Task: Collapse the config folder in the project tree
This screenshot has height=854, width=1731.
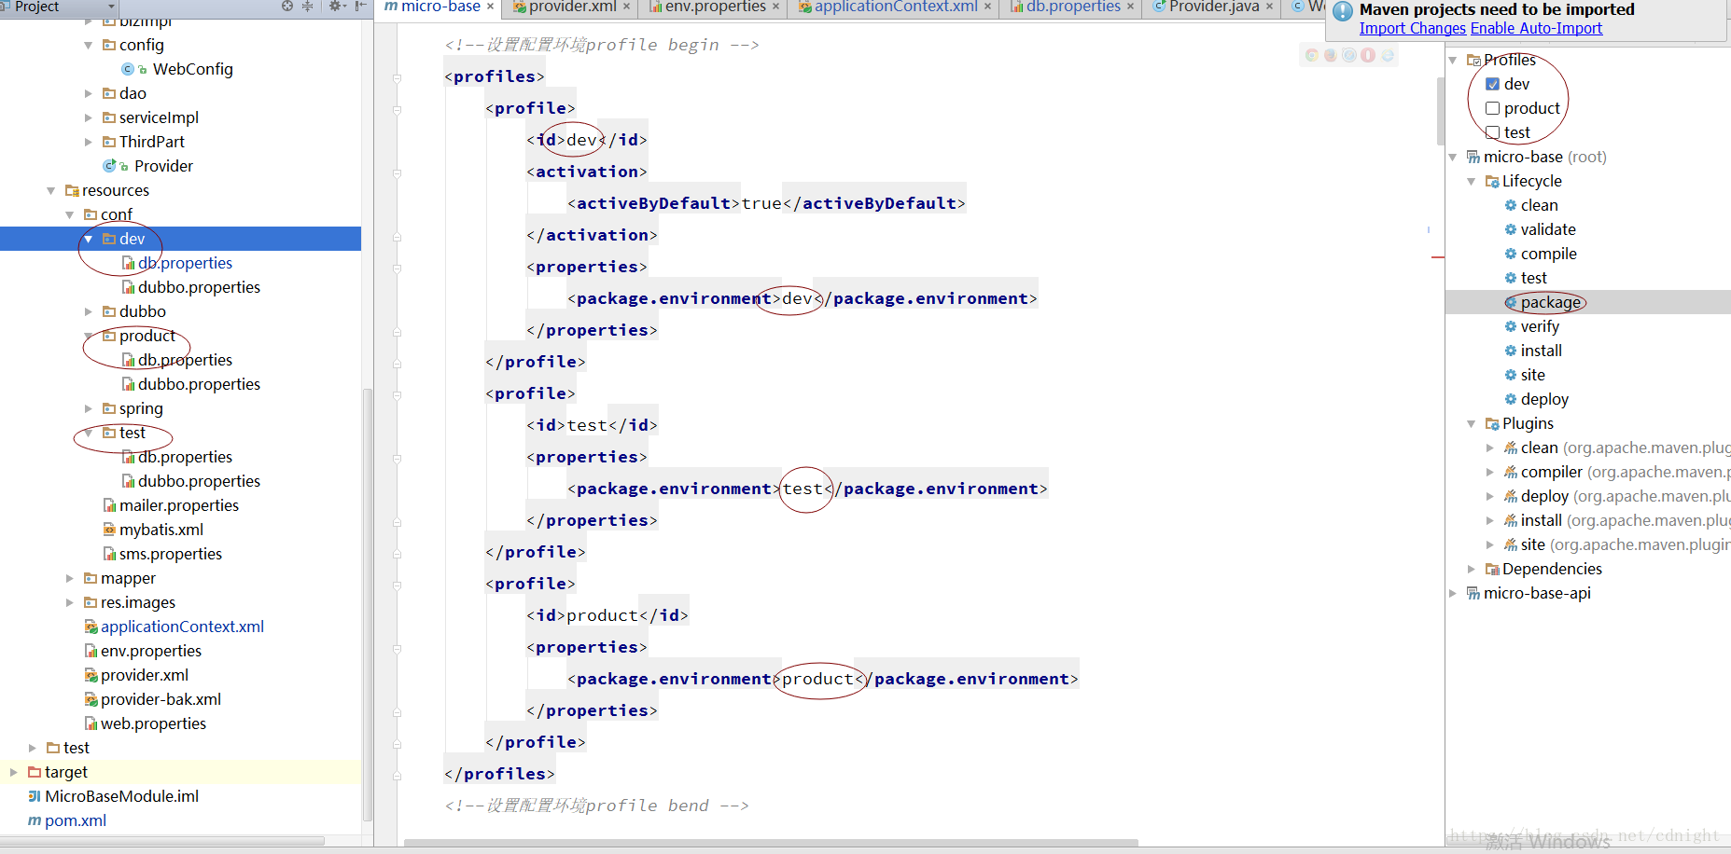Action: (89, 45)
